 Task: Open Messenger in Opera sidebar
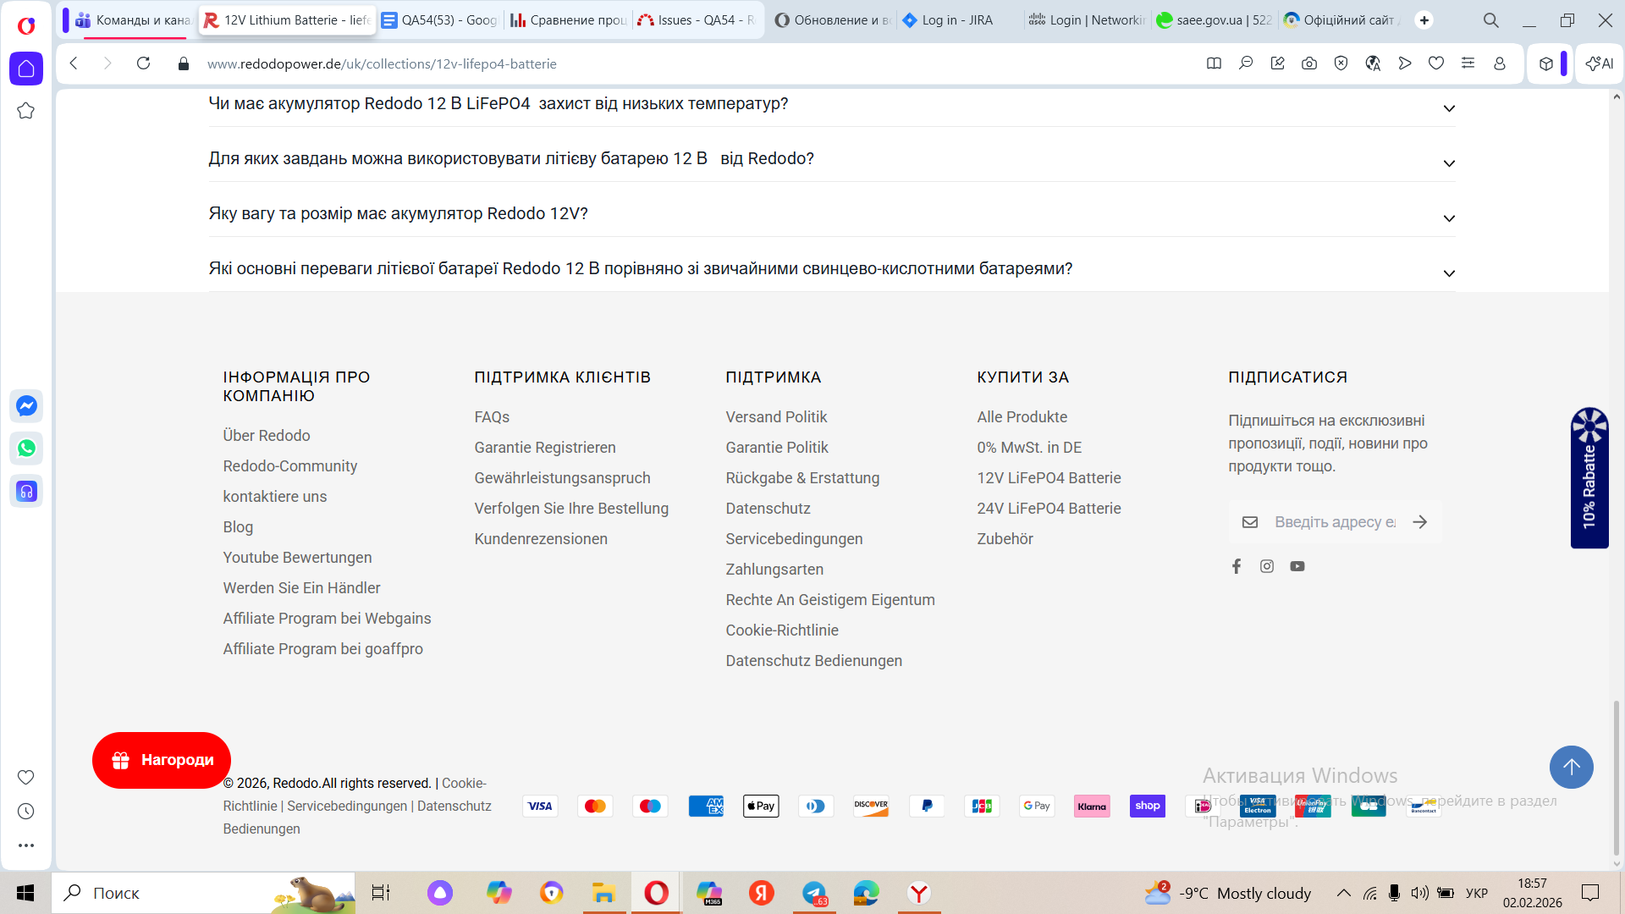pyautogui.click(x=26, y=406)
